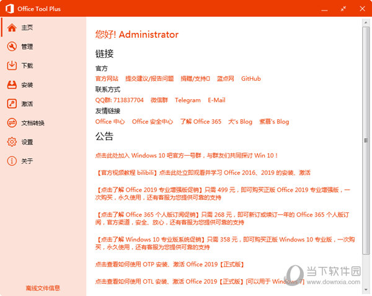372x296 pixels.
Task: Click the key 激活 activation icon
Action: coord(12,104)
